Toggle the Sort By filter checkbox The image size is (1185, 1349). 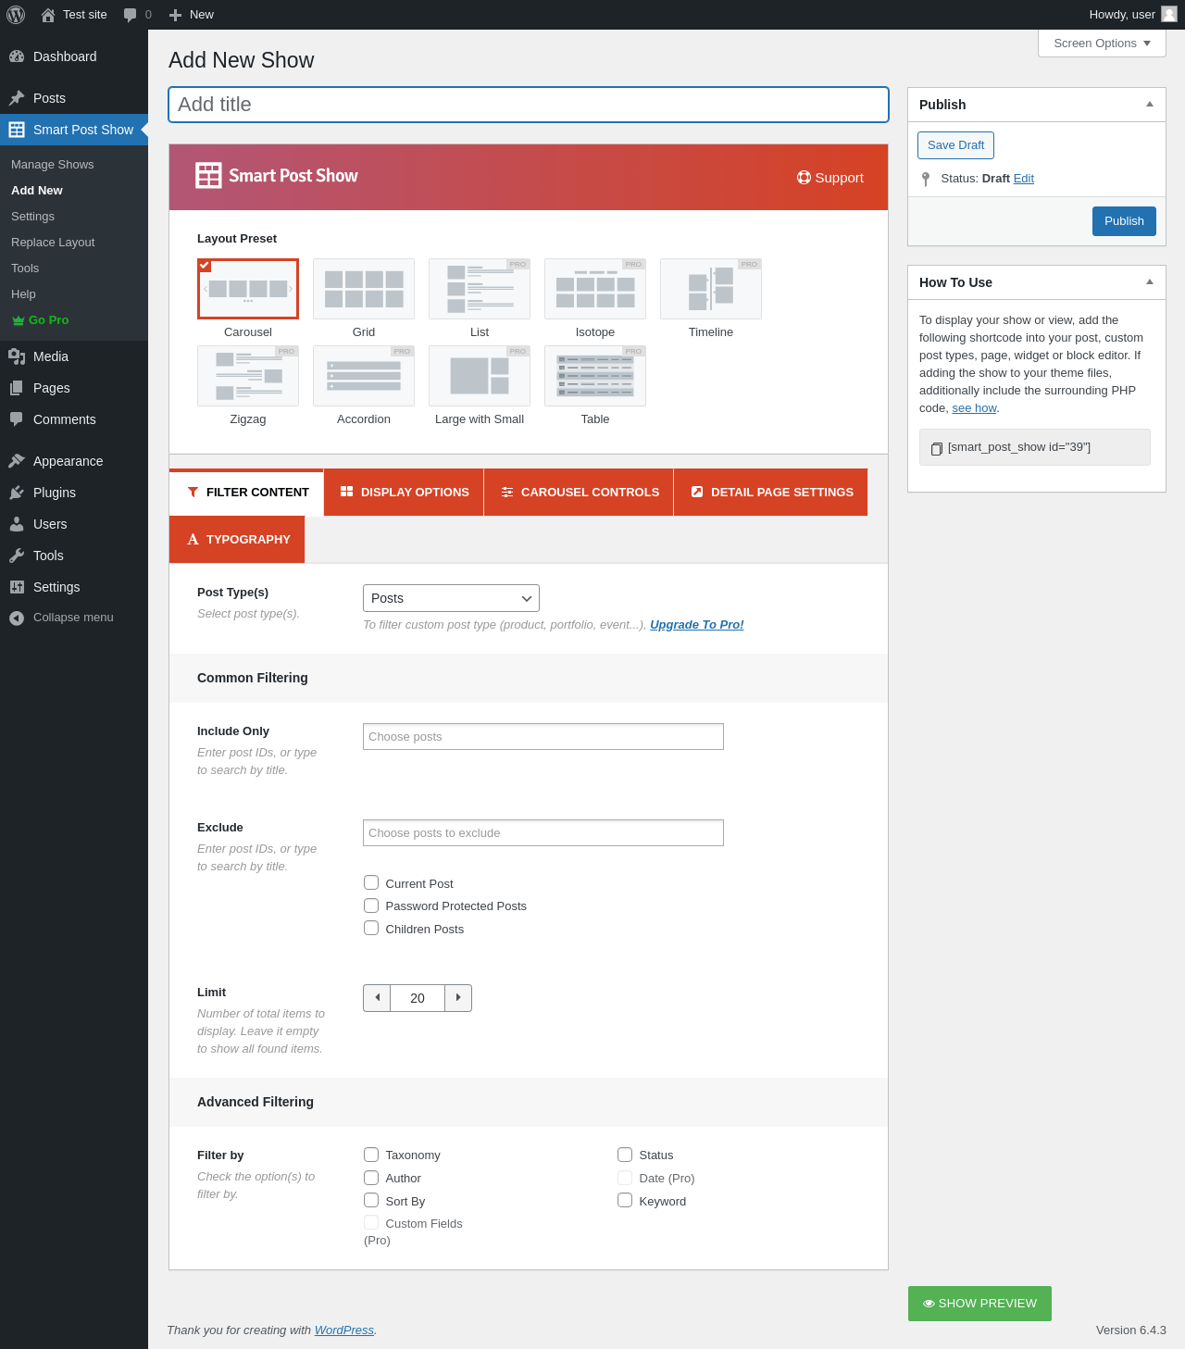pos(371,1200)
